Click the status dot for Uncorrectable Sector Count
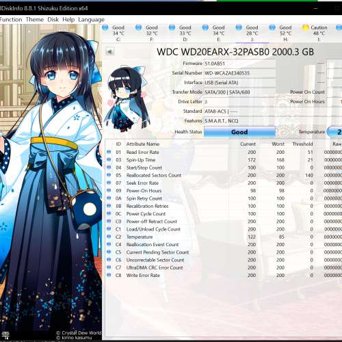 109,260
